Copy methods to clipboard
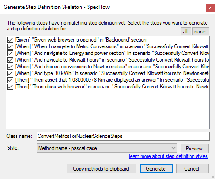Screen dimensions: 215x179 coord(101,169)
